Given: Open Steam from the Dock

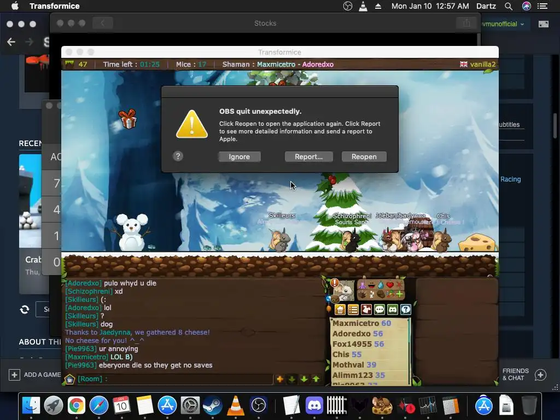Looking at the screenshot, I should 212,405.
